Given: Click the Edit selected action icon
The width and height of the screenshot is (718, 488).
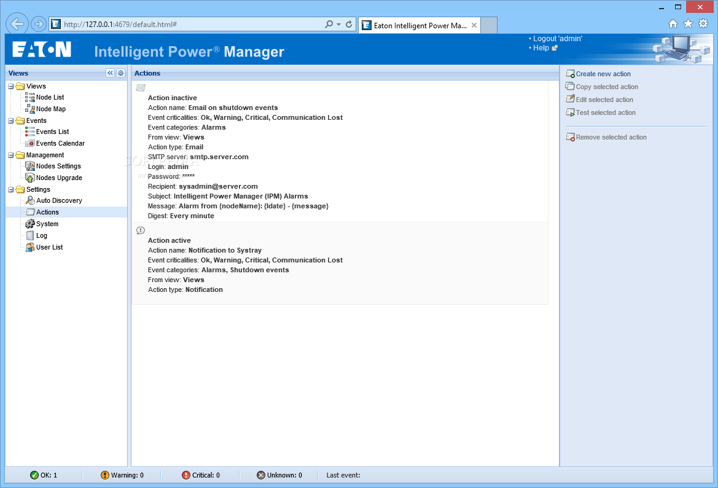Looking at the screenshot, I should (570, 99).
